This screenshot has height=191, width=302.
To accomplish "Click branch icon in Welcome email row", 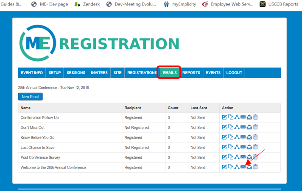I will pos(237,167).
